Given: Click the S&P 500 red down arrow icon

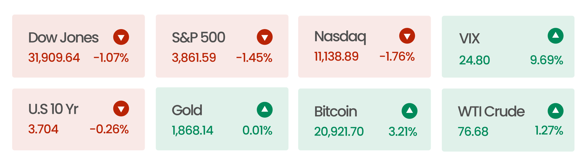Looking at the screenshot, I should click(264, 37).
